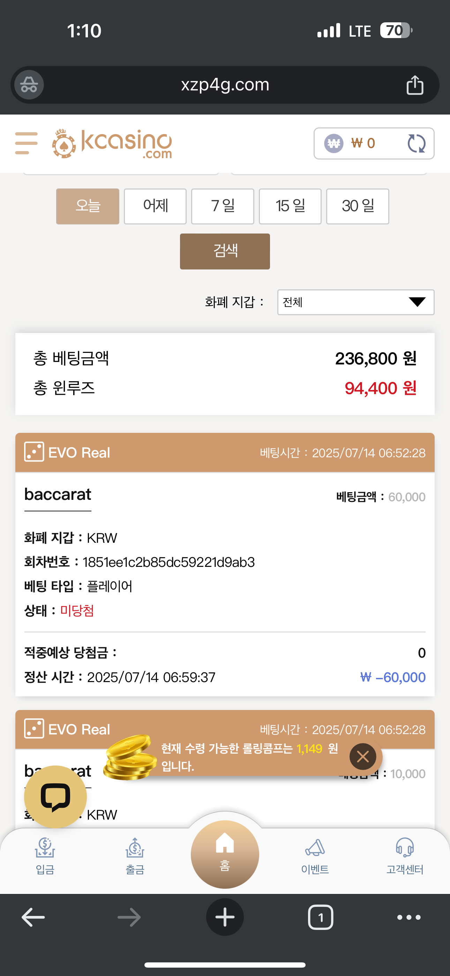Viewport: 450px width, 976px height.
Task: Open the 고객센터 support icon
Action: 405,856
